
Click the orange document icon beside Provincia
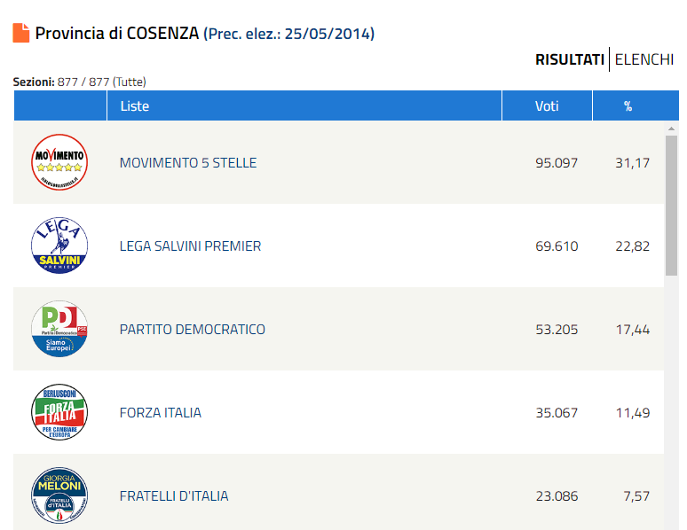point(21,33)
